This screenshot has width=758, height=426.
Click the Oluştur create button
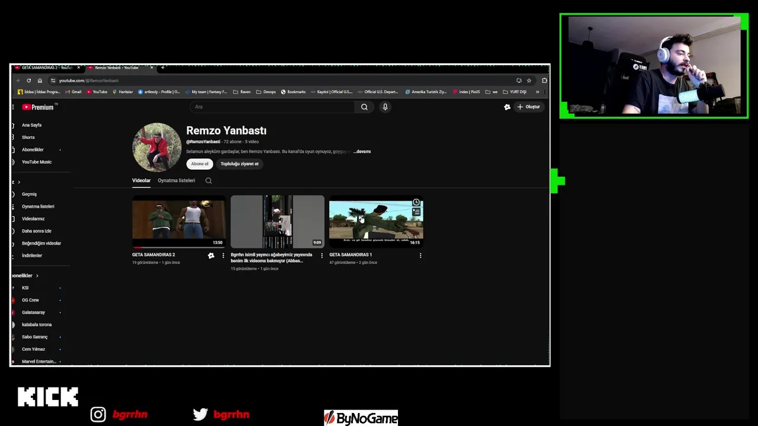(528, 107)
